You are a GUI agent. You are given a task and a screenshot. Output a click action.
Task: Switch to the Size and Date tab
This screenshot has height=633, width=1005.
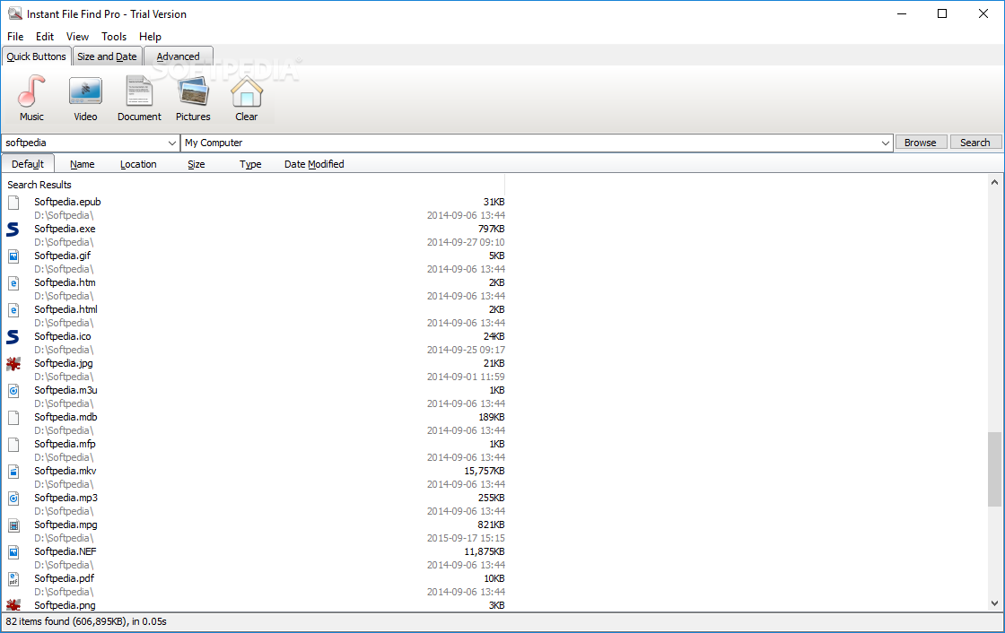coord(107,56)
